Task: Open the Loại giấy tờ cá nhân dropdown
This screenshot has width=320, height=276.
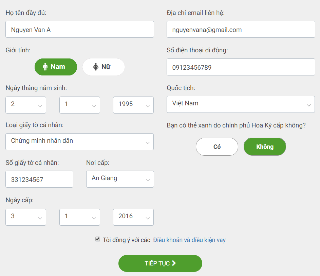Action: (79, 142)
